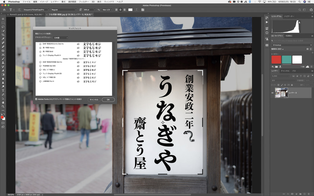Activate 小塚明朝 Pro H cloud font

[x=40, y=82]
